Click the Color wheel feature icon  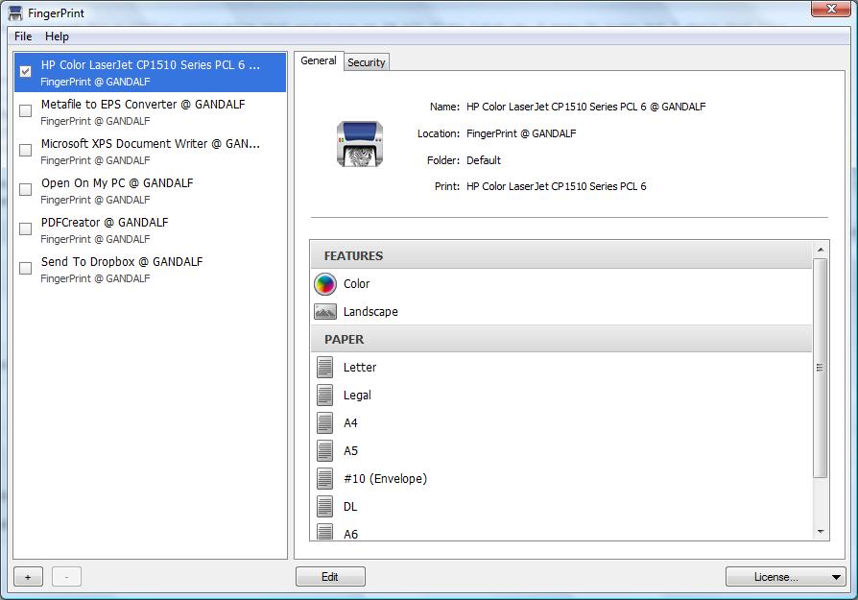pyautogui.click(x=325, y=284)
